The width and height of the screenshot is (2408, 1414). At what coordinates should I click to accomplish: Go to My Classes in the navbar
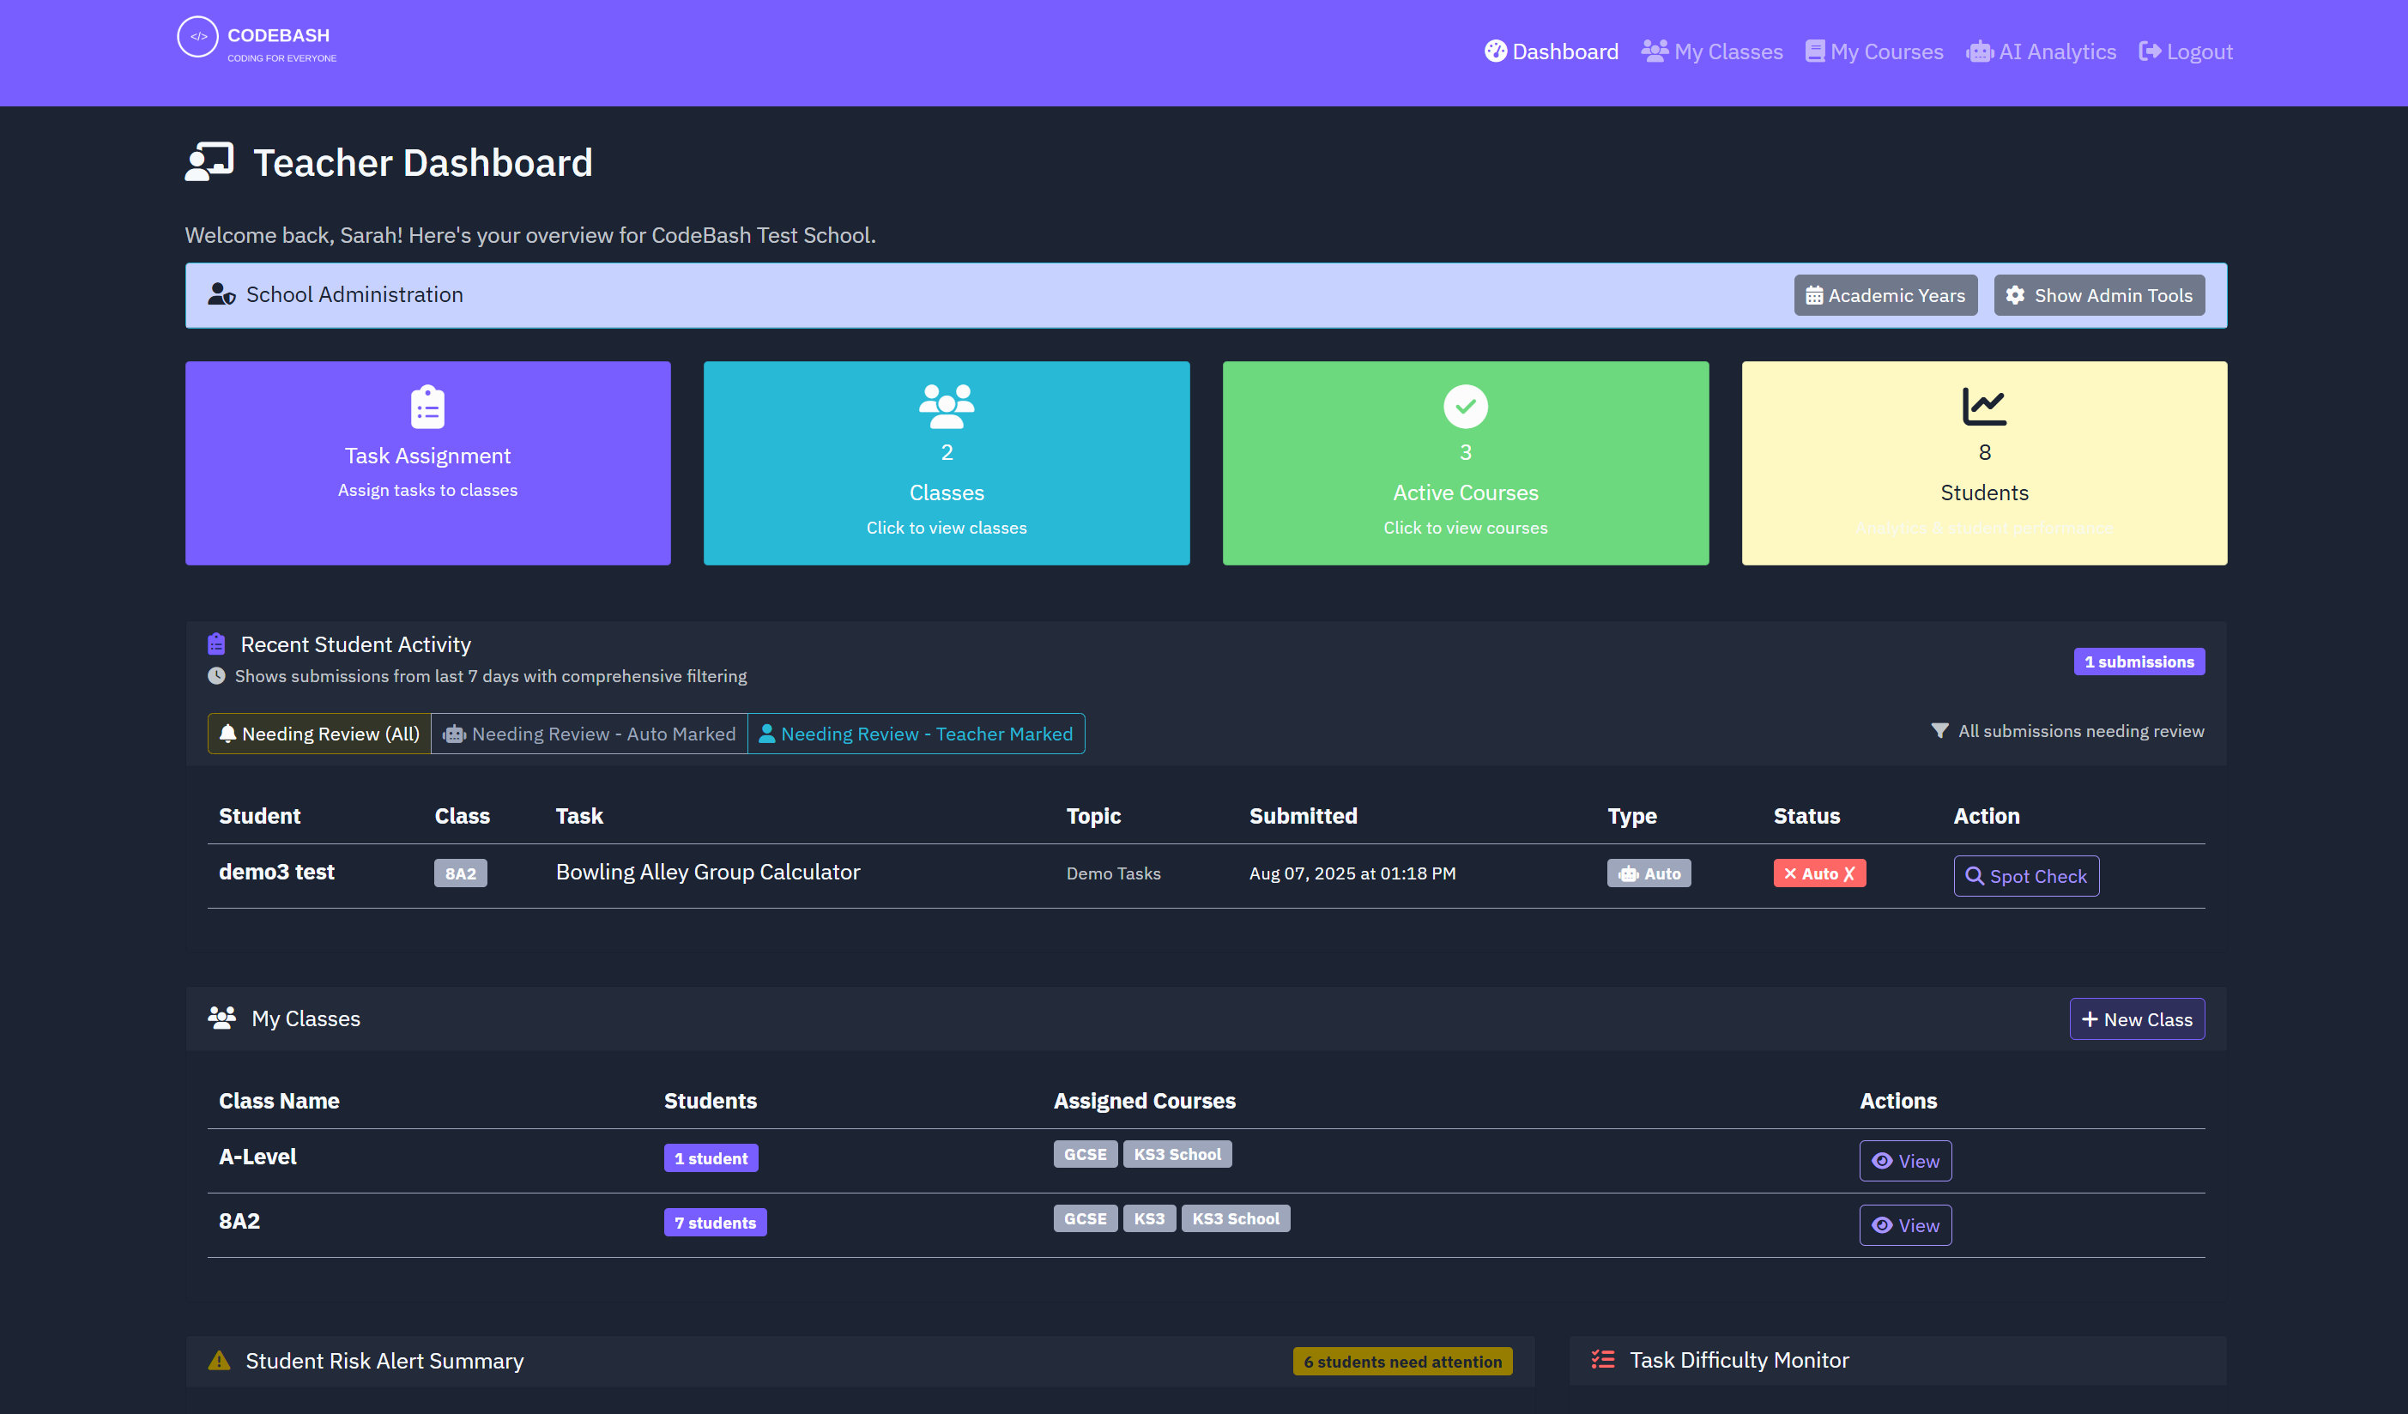1712,51
